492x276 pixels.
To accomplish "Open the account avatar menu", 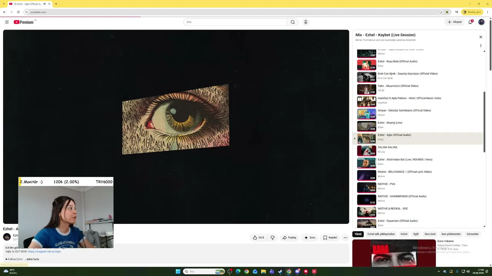I will (481, 22).
